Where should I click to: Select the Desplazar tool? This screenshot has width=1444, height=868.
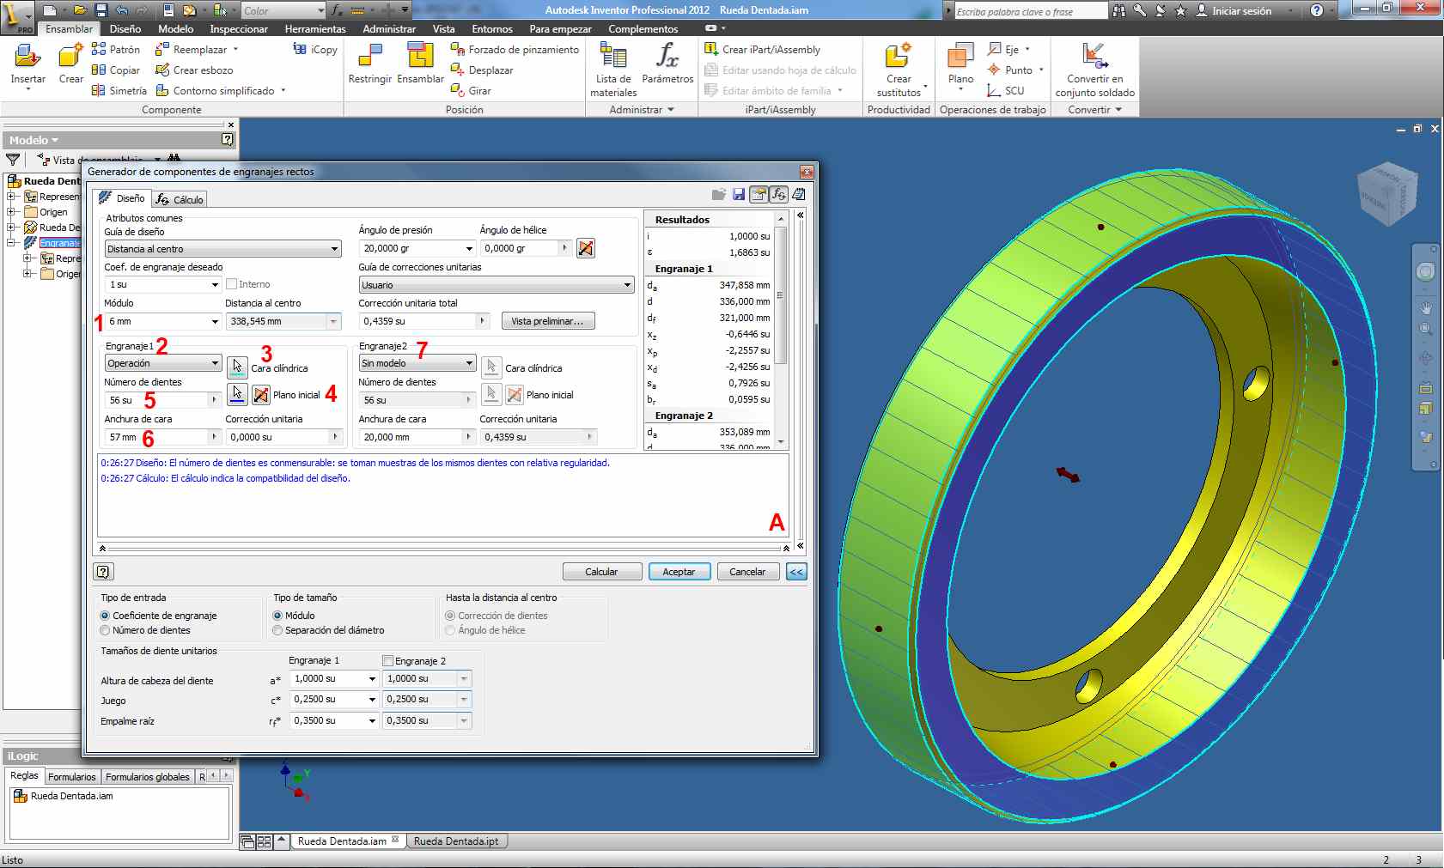pyautogui.click(x=482, y=70)
